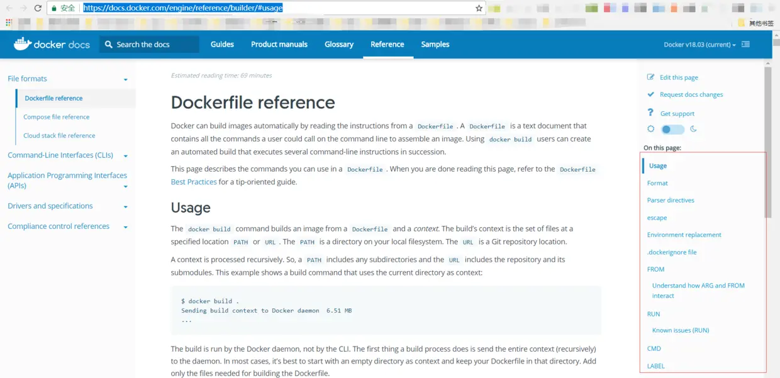
Task: Open Dockerfile reference in sidebar
Action: click(53, 98)
